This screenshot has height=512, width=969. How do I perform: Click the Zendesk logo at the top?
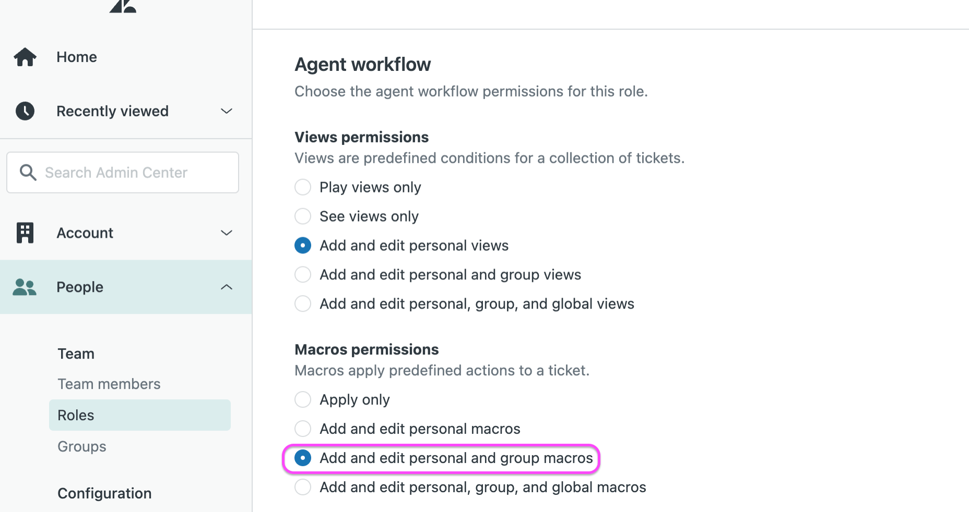(x=122, y=6)
